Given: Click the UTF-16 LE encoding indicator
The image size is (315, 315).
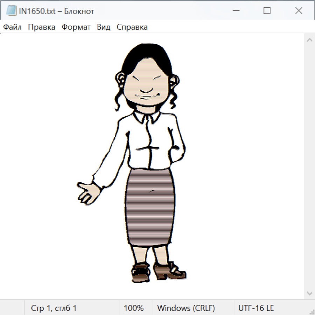Looking at the screenshot, I should pyautogui.click(x=256, y=308).
